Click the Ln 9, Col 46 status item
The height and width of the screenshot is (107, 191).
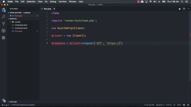[x=149, y=105]
